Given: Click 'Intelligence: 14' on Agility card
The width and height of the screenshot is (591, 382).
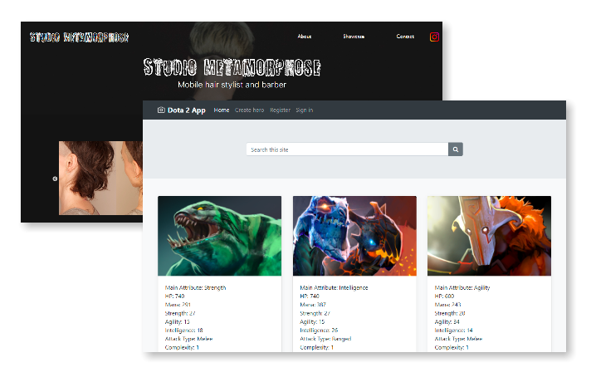Looking at the screenshot, I should 453,331.
